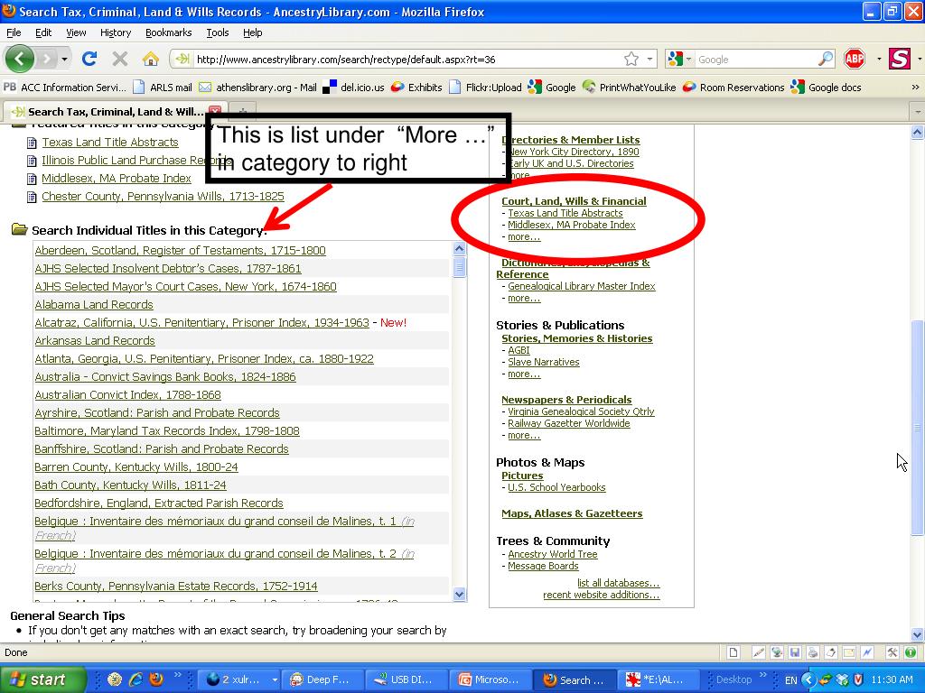
Task: Open Alabama Land Records link
Action: pyautogui.click(x=94, y=305)
